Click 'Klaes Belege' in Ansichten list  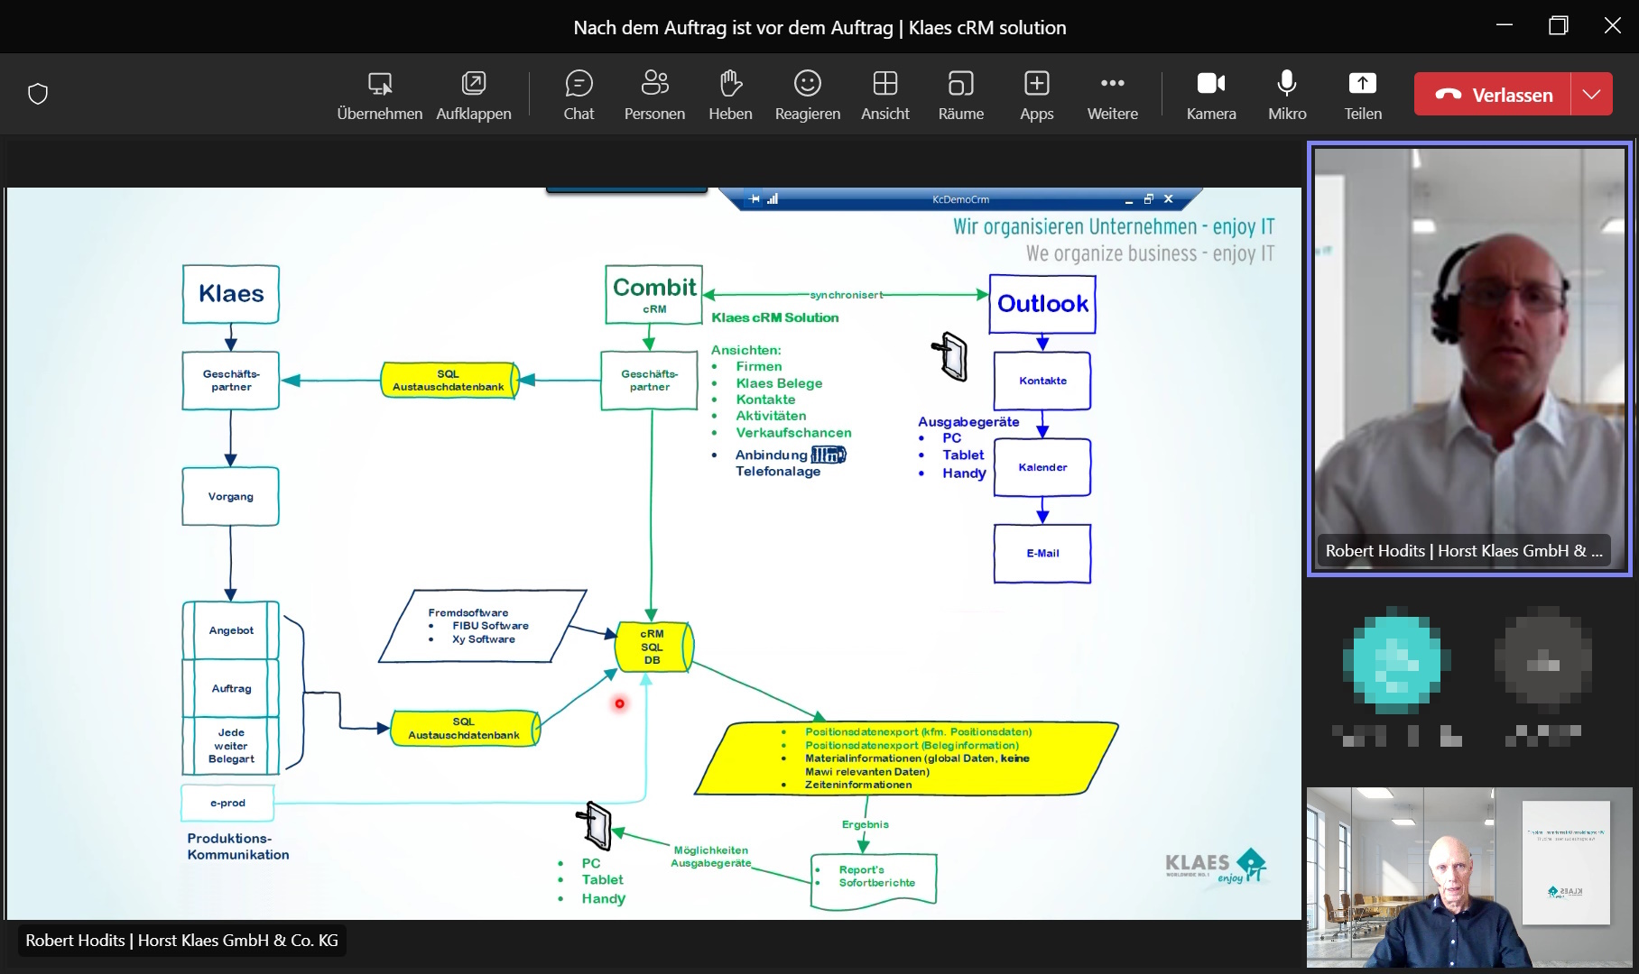779,383
